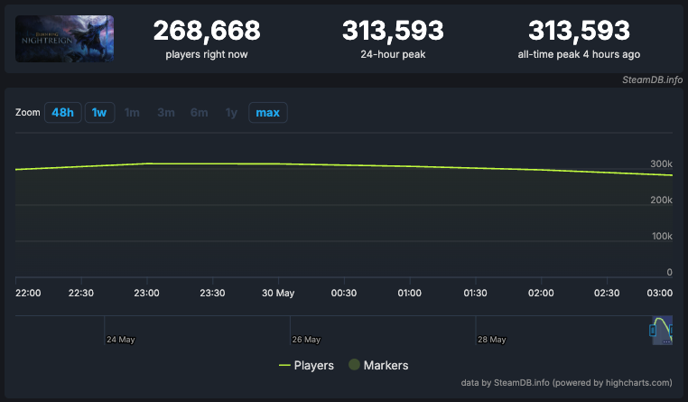Click the 23:00 x-axis label

146,293
